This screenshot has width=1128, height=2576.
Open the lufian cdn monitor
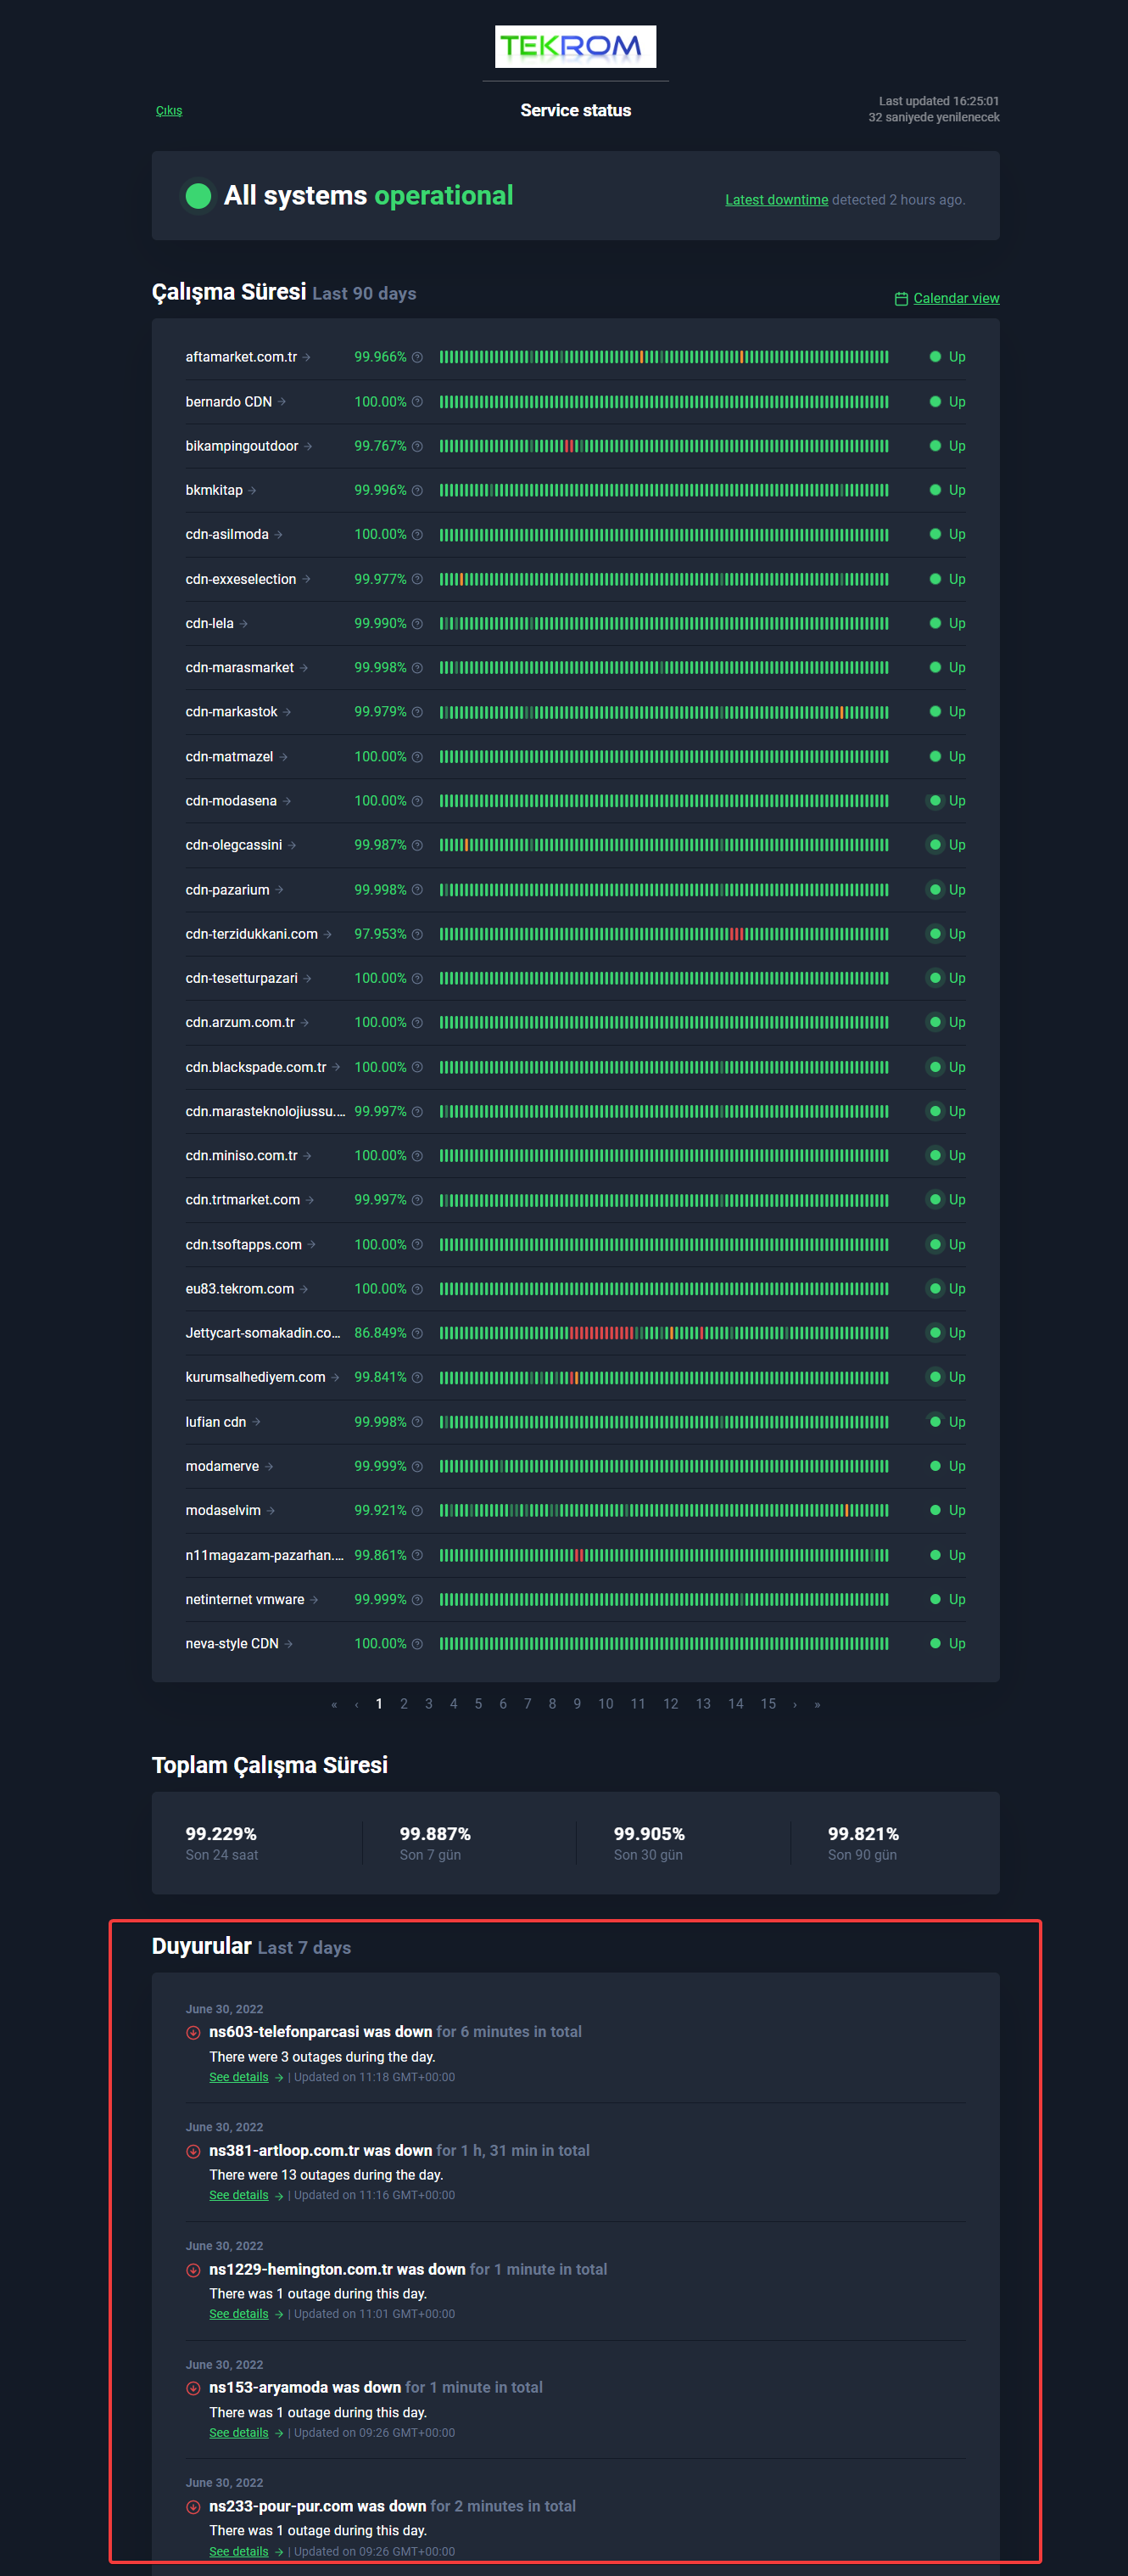215,1422
